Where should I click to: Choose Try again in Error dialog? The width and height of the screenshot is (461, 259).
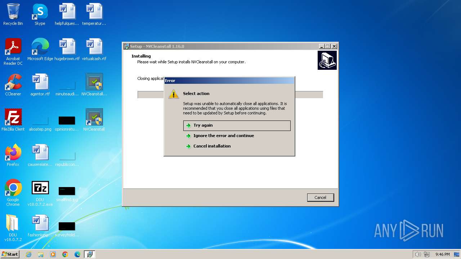[x=237, y=126]
